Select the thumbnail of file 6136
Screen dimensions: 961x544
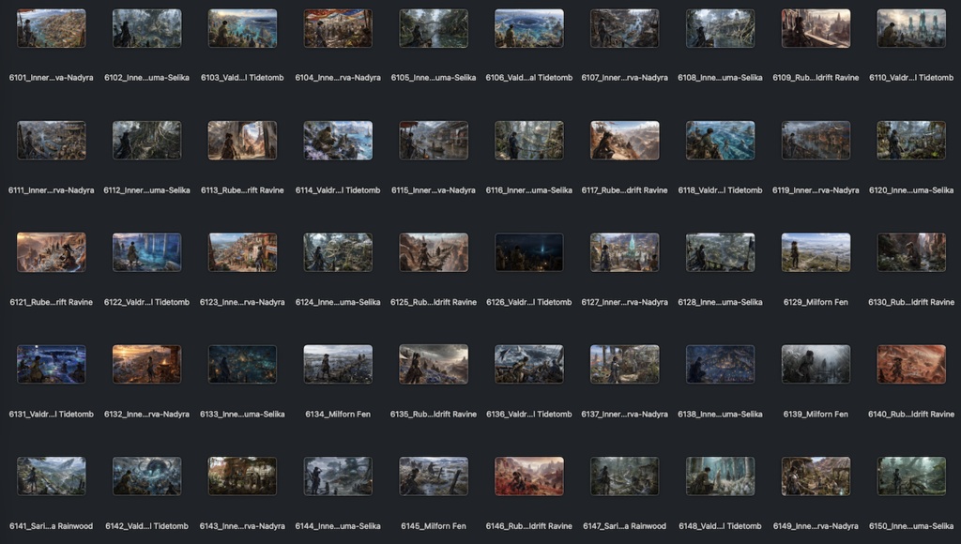tap(529, 365)
